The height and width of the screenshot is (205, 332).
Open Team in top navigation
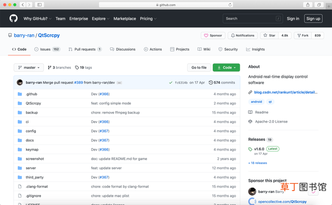[60, 19]
